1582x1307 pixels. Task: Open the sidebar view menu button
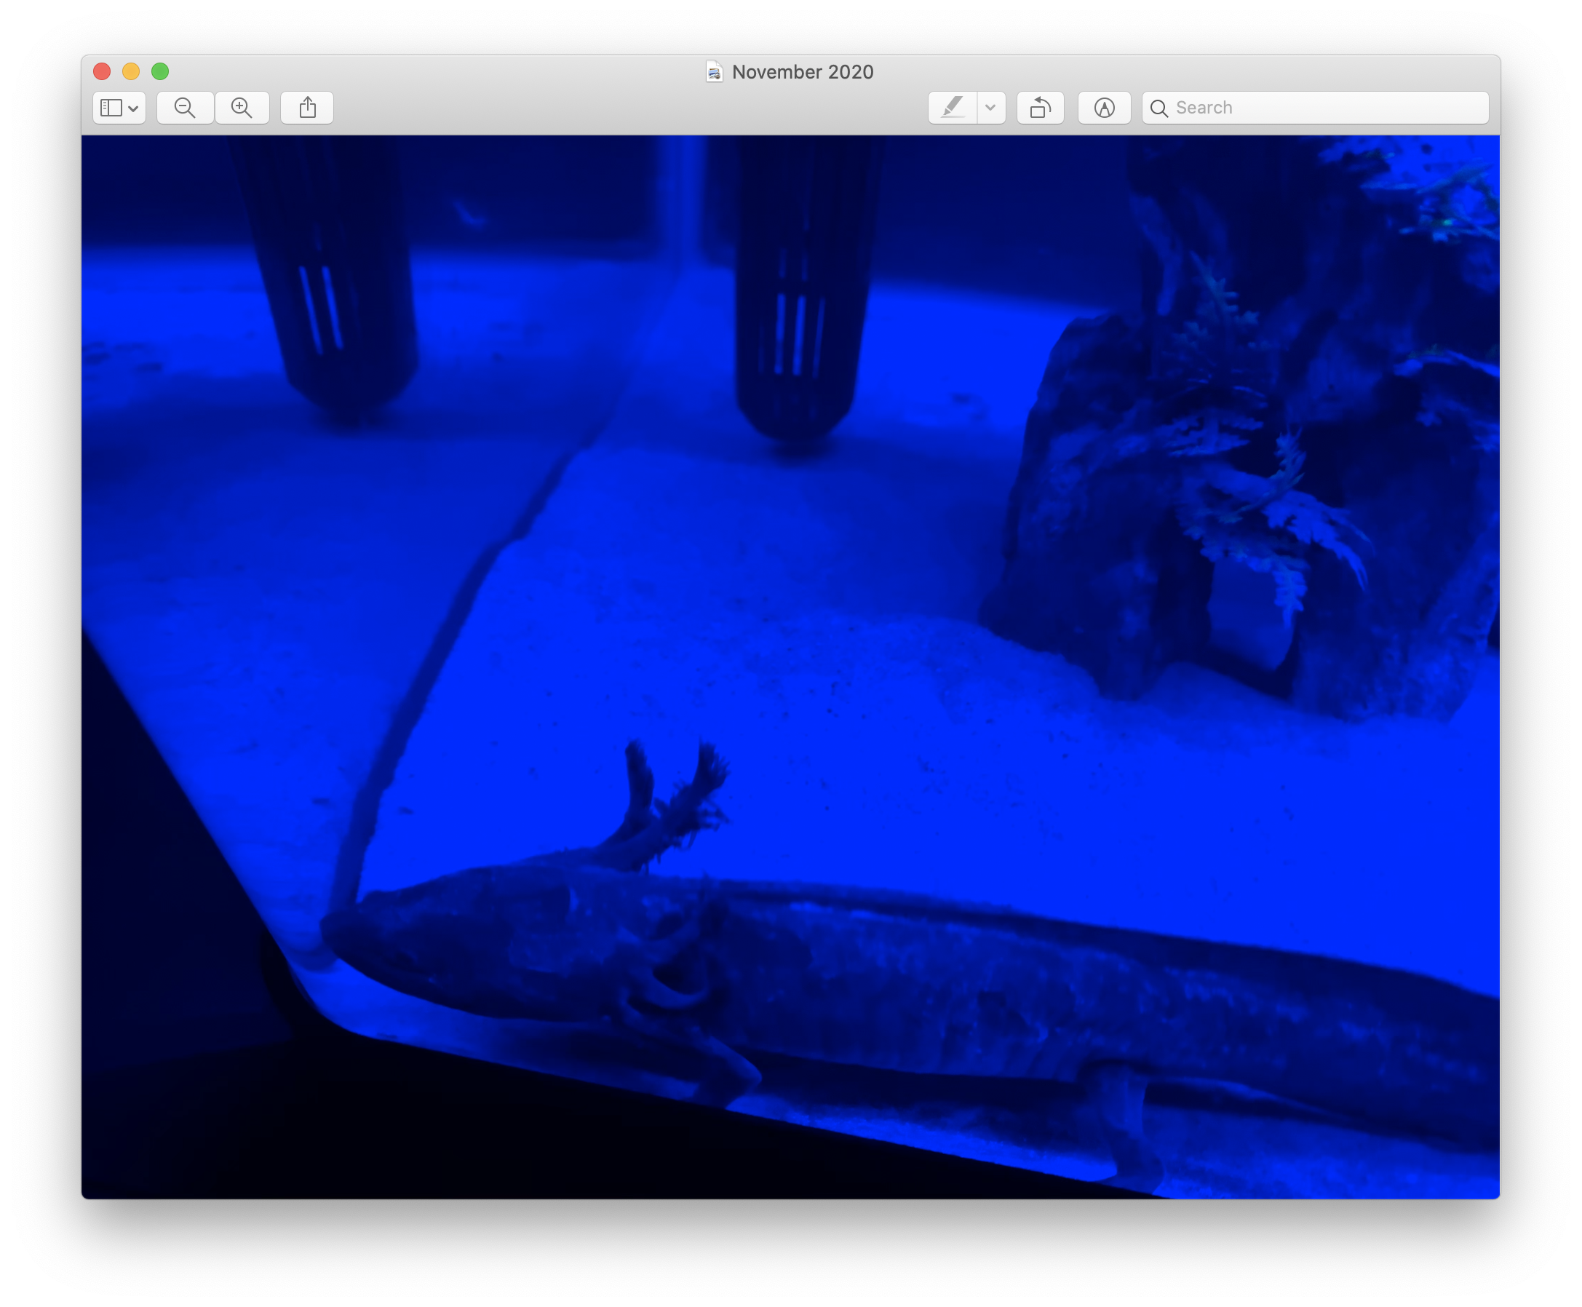pyautogui.click(x=119, y=108)
